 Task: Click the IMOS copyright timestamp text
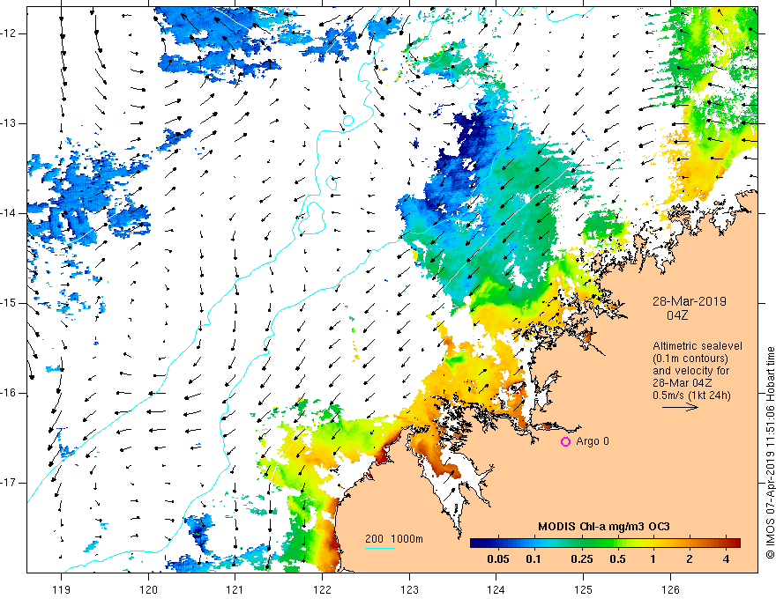770,453
